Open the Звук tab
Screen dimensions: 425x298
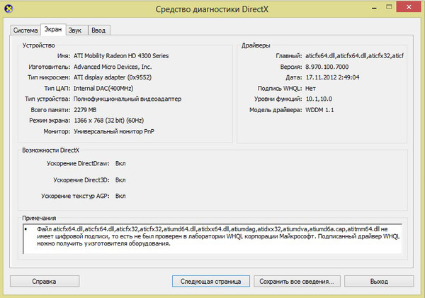(x=75, y=30)
